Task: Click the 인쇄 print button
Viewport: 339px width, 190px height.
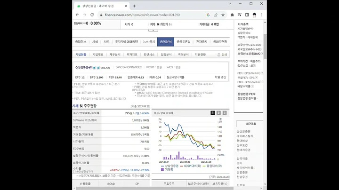Action: click(222, 55)
